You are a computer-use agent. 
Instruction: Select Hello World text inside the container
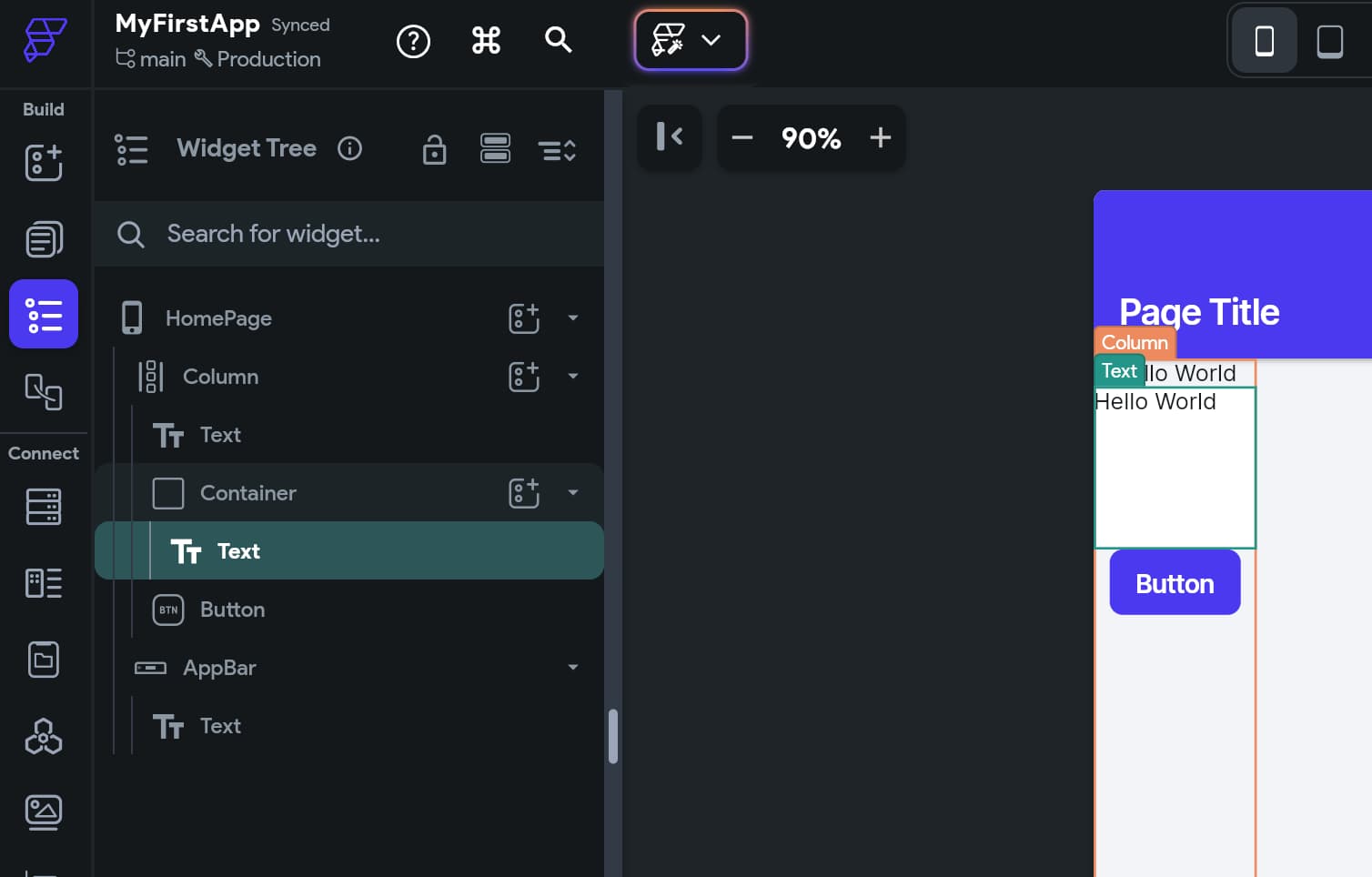pyautogui.click(x=1155, y=401)
